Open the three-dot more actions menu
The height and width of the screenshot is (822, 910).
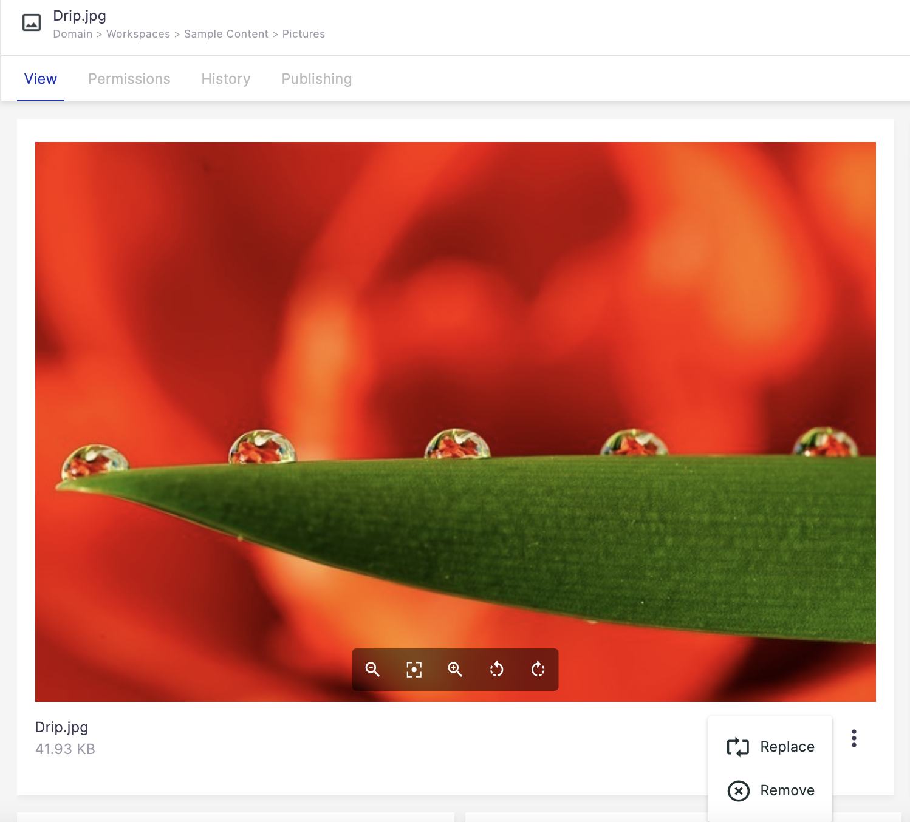click(x=854, y=738)
